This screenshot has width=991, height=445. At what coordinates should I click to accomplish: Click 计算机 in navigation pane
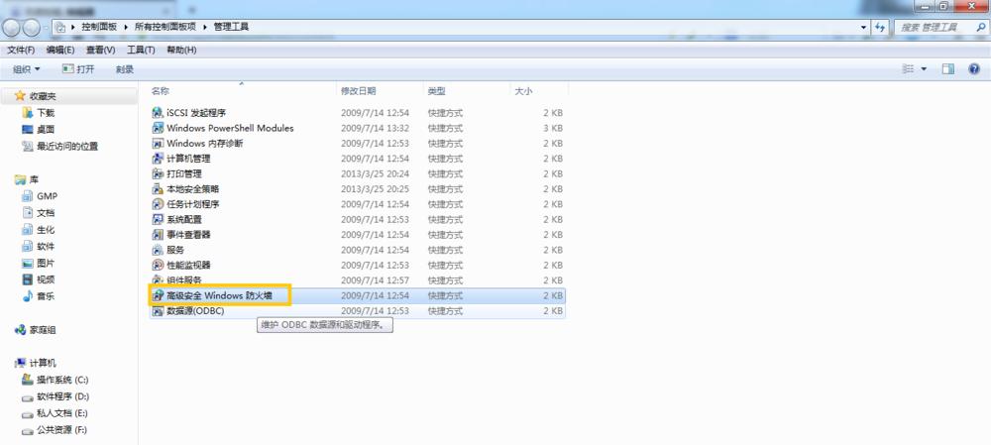(x=43, y=363)
